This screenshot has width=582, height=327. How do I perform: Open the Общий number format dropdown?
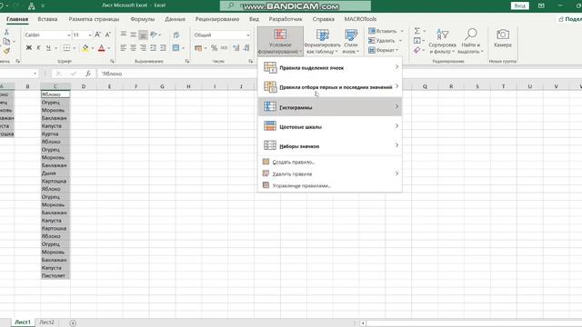click(248, 35)
